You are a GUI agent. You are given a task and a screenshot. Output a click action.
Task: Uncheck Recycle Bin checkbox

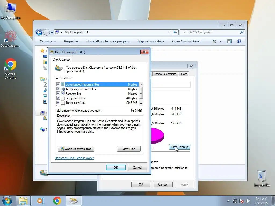coord(58,93)
